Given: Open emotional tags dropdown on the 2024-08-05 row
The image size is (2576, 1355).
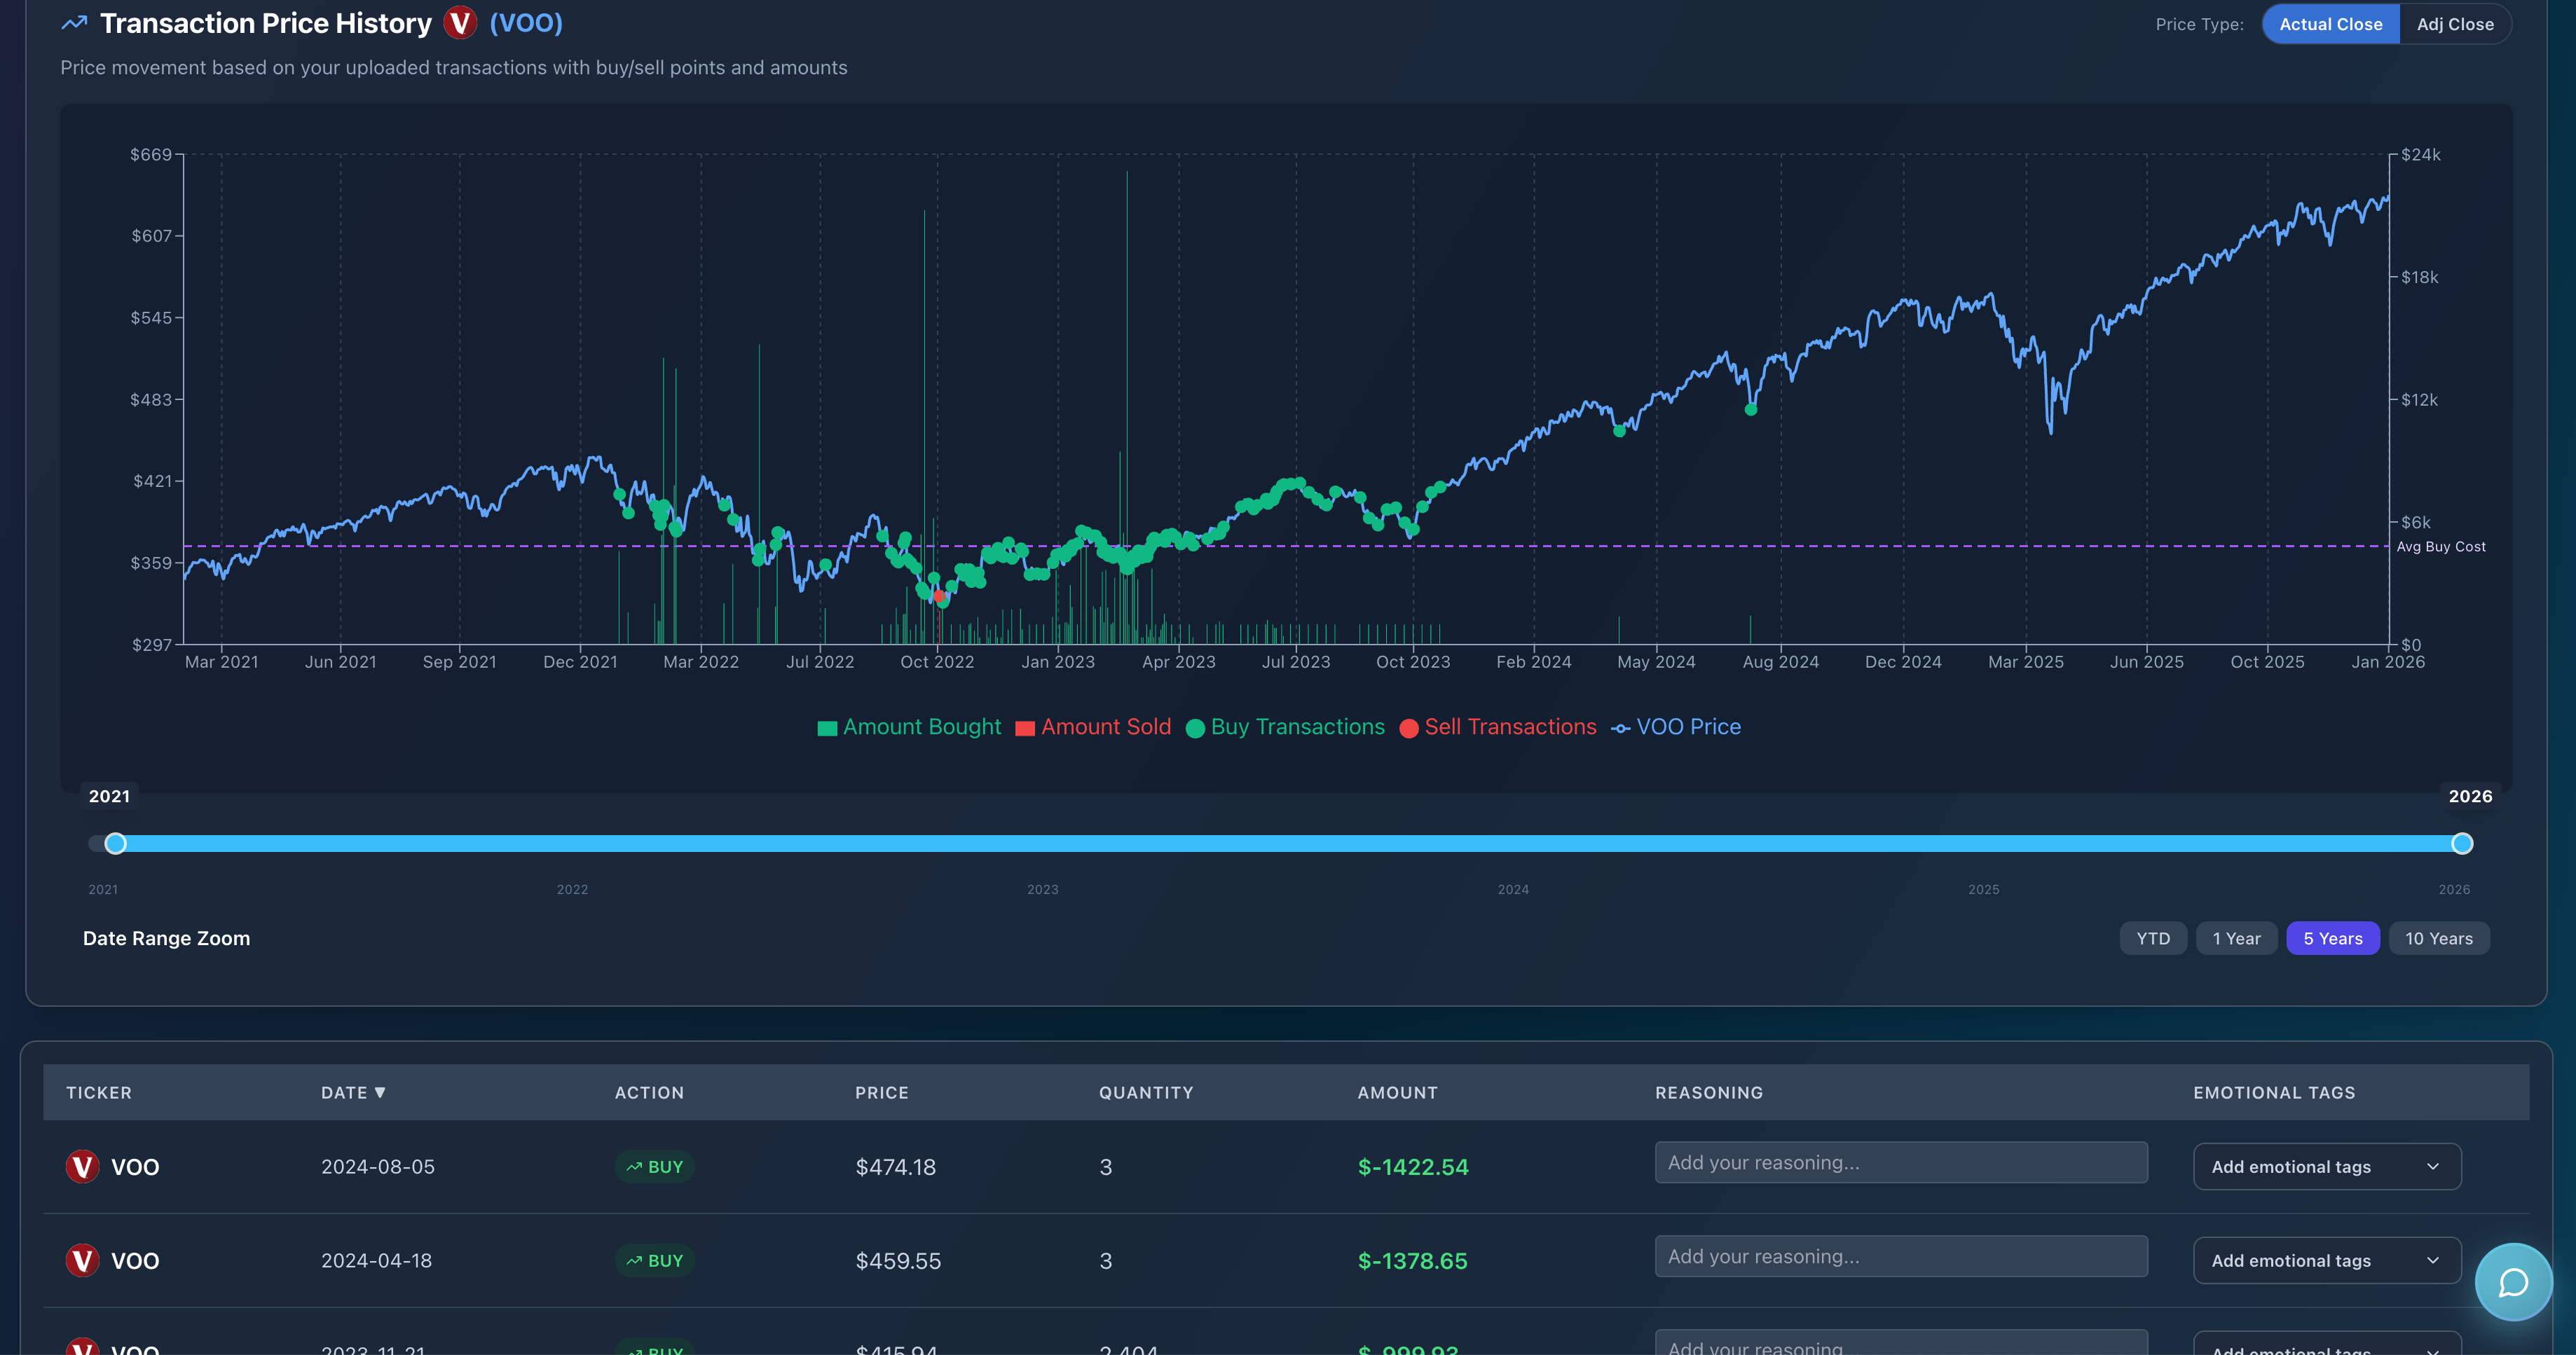Looking at the screenshot, I should 2326,1166.
